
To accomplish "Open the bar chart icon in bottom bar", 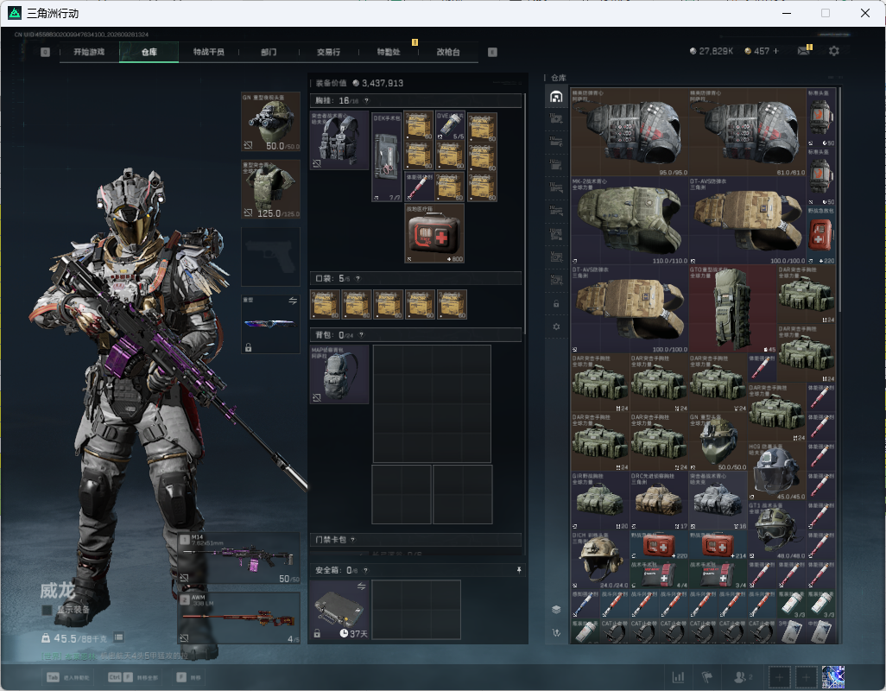I will [678, 676].
